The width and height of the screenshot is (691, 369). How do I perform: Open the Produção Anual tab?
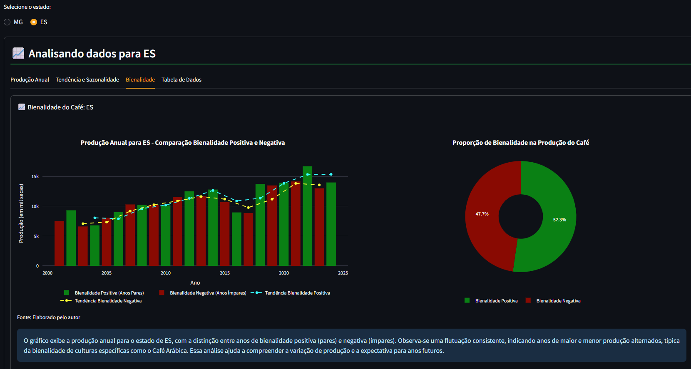tap(30, 79)
